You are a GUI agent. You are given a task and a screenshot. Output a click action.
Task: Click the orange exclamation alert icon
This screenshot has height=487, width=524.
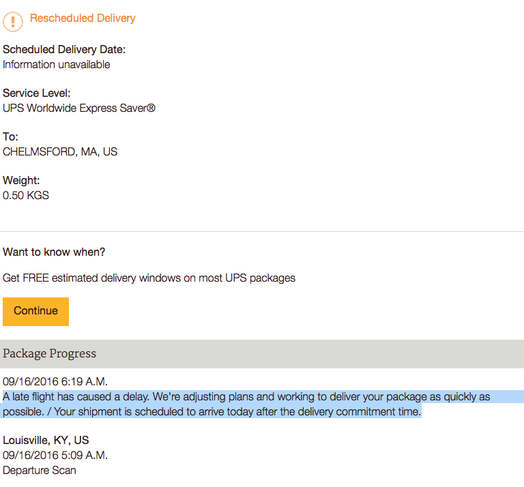[x=13, y=22]
